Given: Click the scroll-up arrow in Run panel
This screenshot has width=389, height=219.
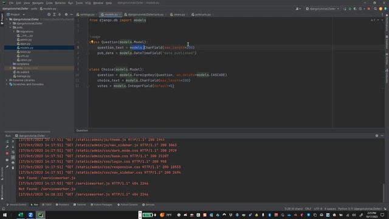Looking at the screenshot, I should (x=13, y=142).
